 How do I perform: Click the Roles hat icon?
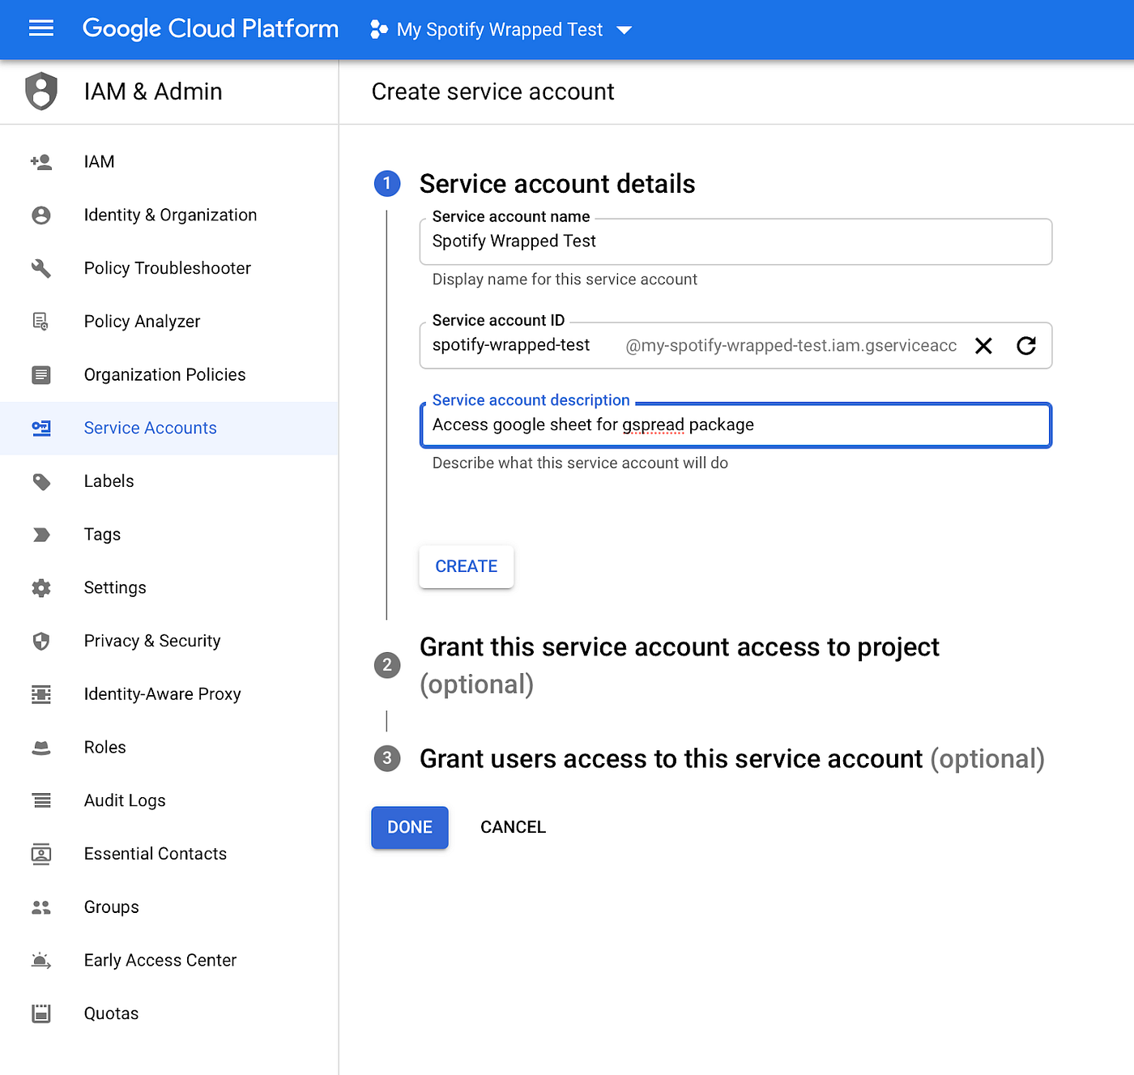[41, 748]
